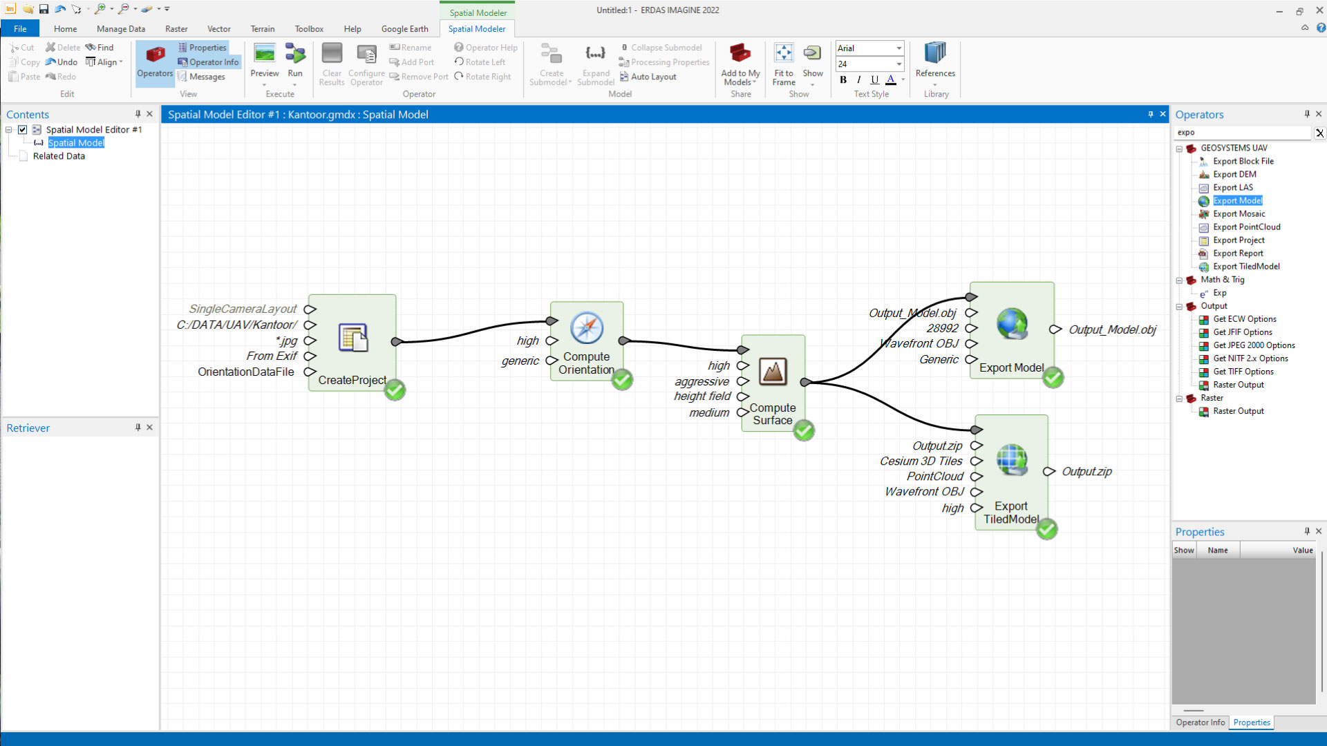Select the Compute Orientation operator node
This screenshot has height=746, width=1327.
[x=587, y=340]
